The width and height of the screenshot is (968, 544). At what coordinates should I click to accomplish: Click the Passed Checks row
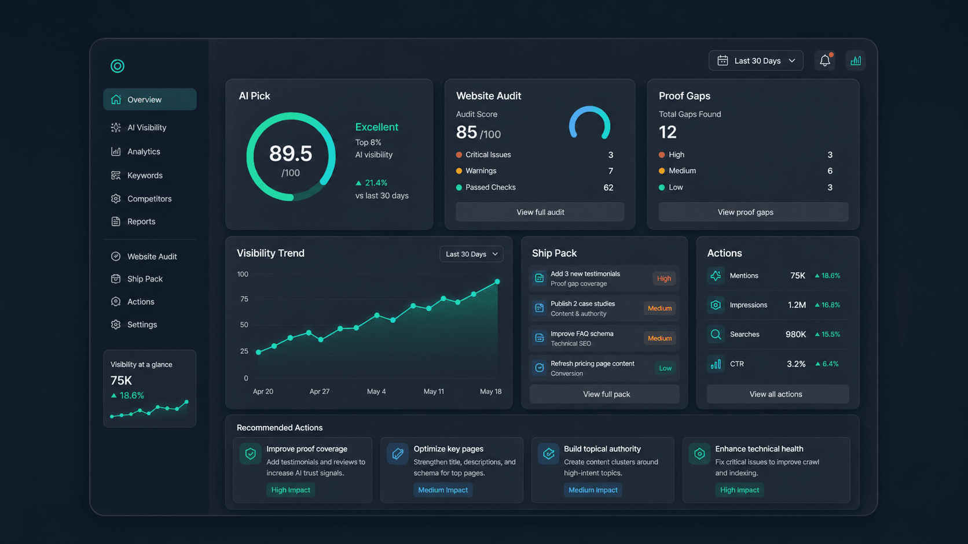[x=534, y=187]
